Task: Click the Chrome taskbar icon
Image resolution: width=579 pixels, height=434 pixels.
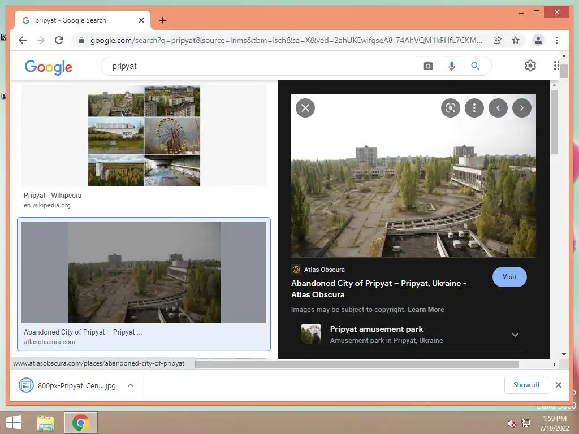Action: (80, 423)
